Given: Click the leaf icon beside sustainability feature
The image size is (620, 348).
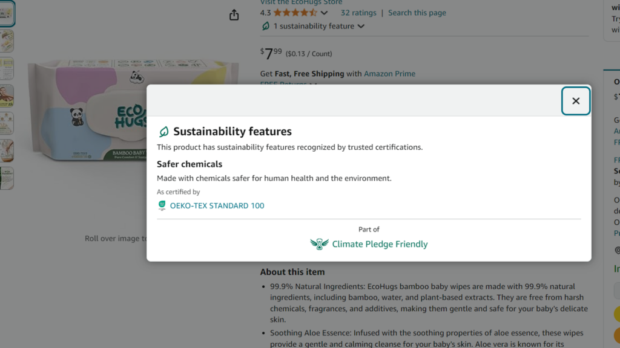Looking at the screenshot, I should (266, 26).
